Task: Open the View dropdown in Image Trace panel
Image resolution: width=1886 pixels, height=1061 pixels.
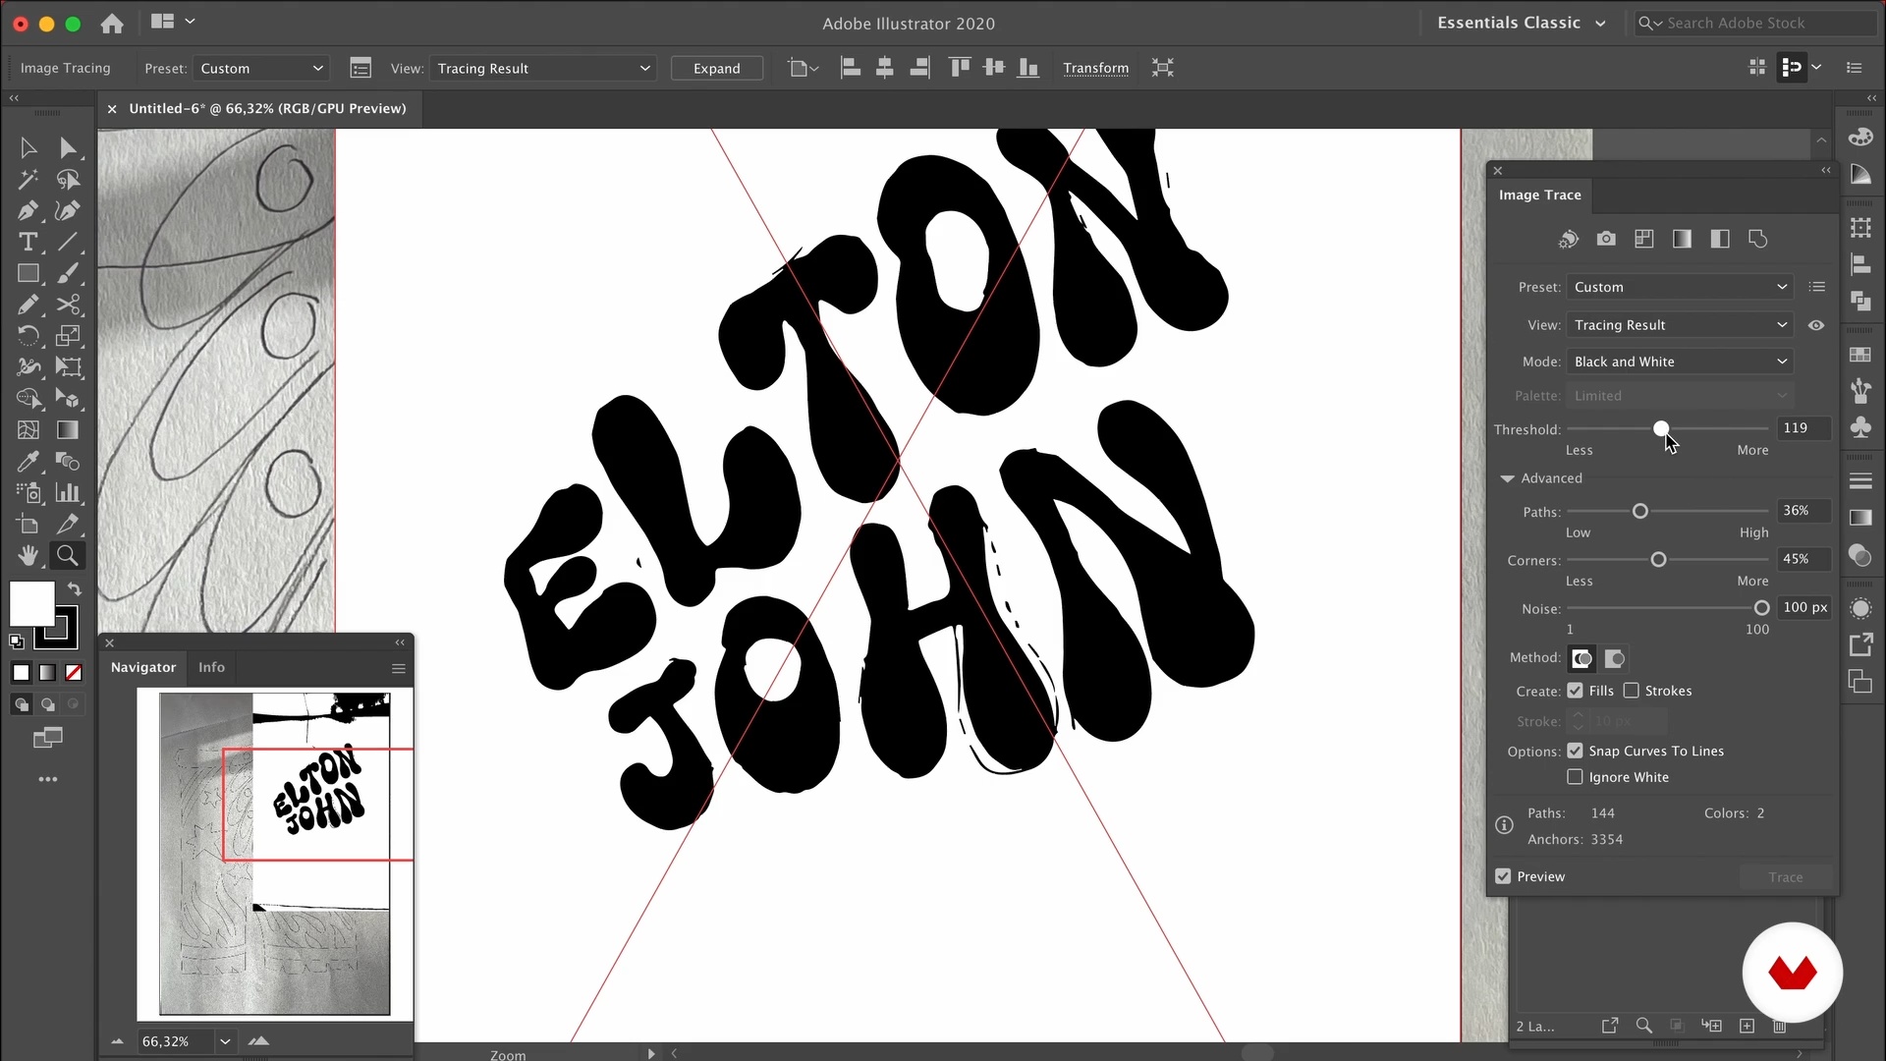Action: pyautogui.click(x=1680, y=325)
